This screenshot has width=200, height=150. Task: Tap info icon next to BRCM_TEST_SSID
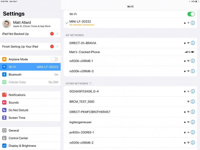click(x=193, y=102)
